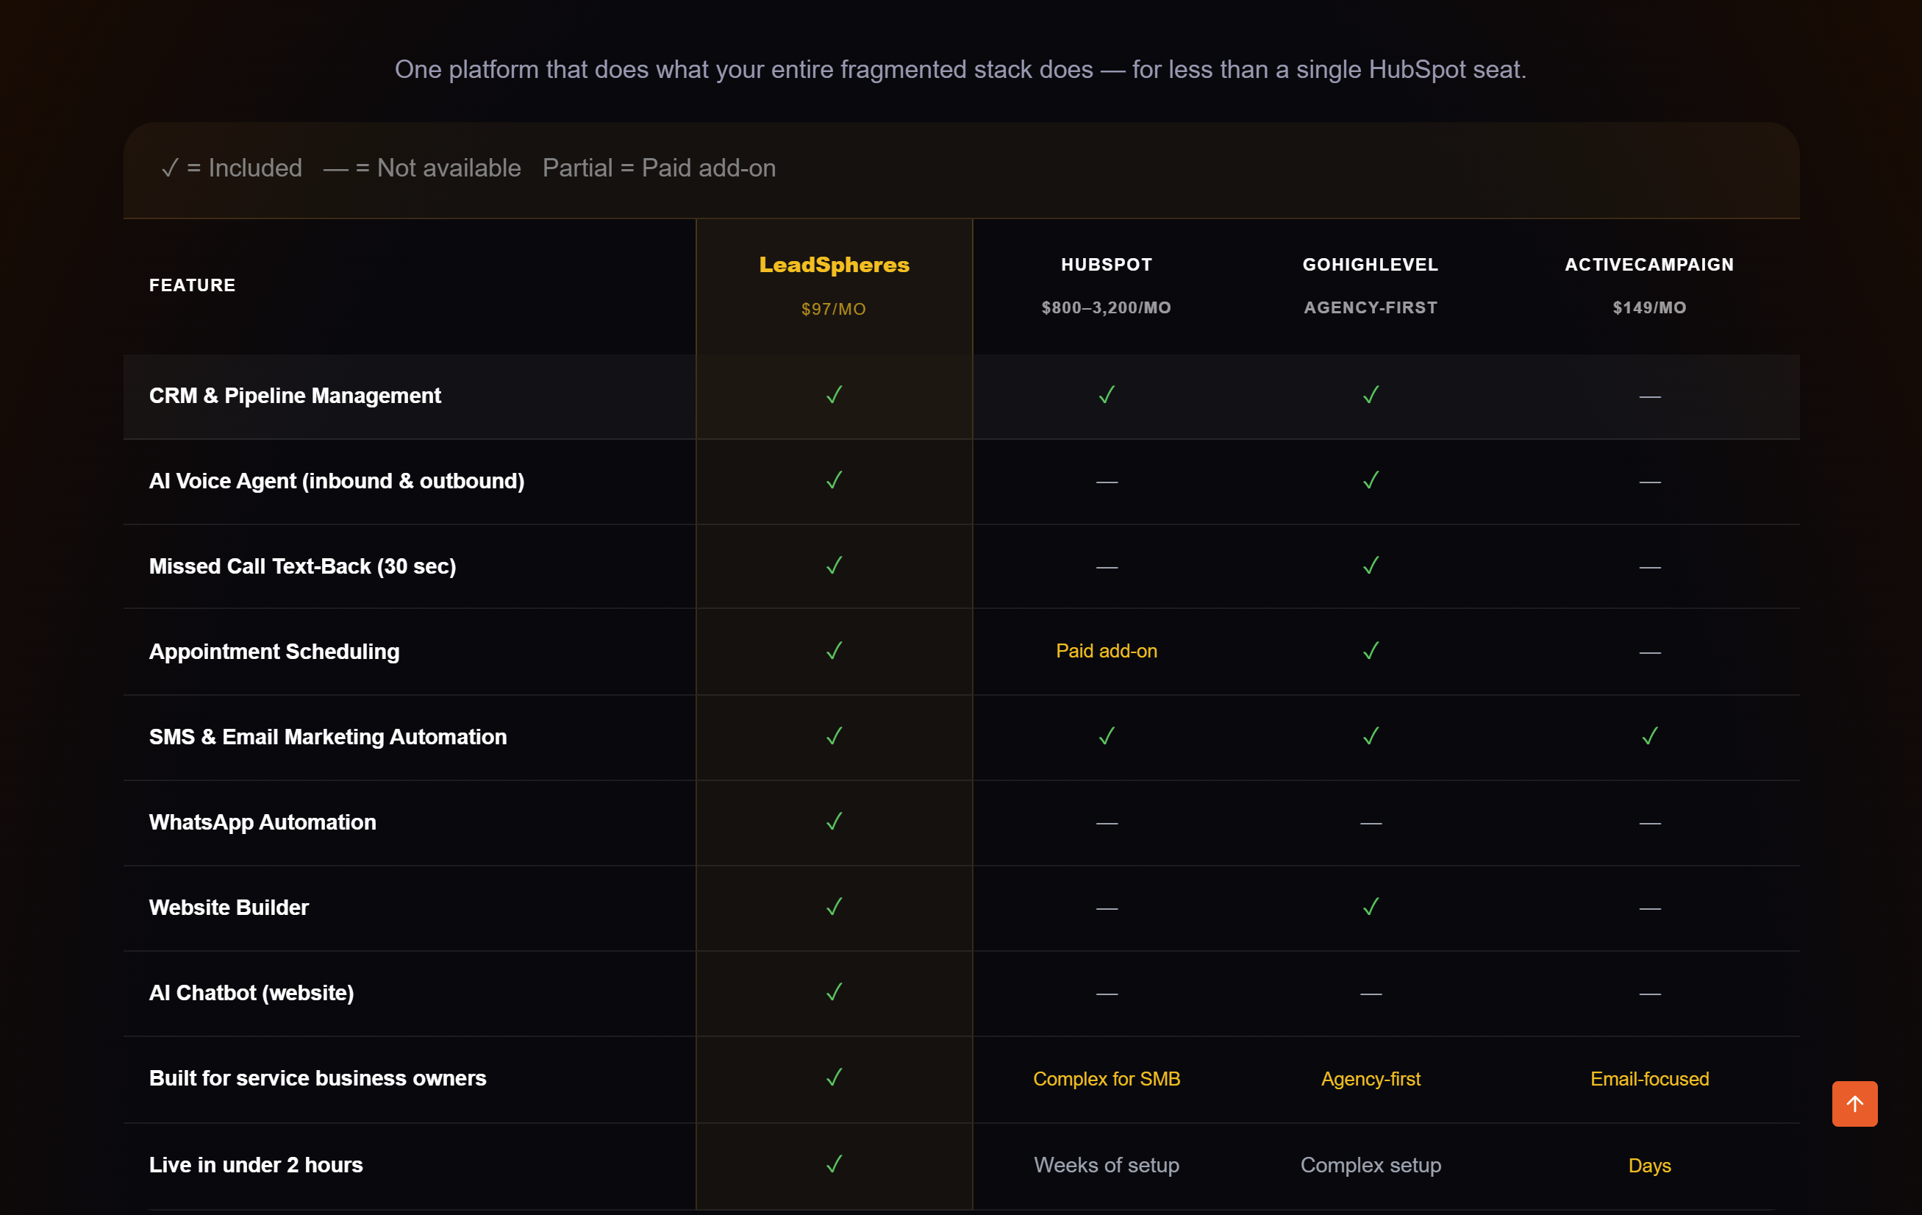1922x1215 pixels.
Task: Click the FEATURE column header
Action: click(x=193, y=285)
